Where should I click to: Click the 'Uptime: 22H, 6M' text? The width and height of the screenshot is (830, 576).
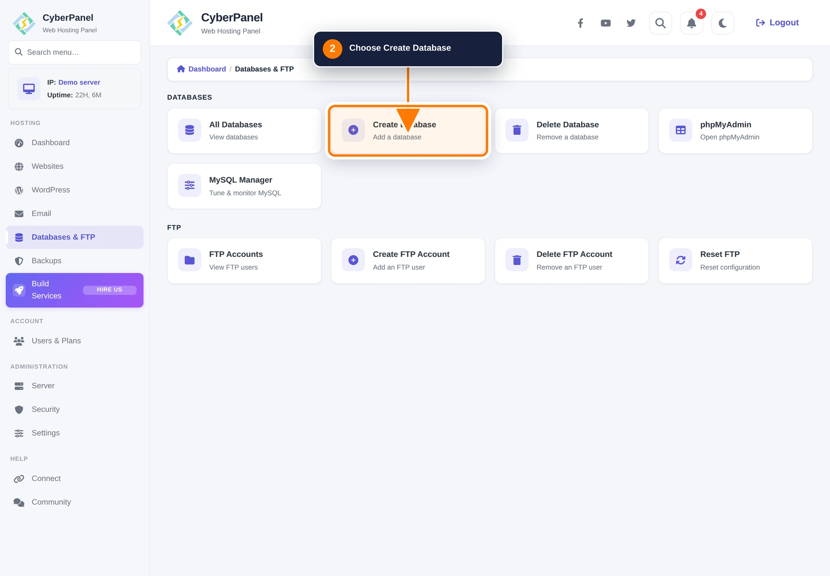pos(74,95)
